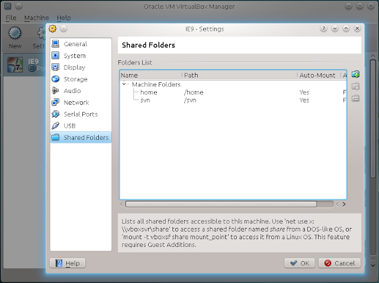
Task: Click the right arrow of horizontal scrollbar
Action: (x=344, y=204)
